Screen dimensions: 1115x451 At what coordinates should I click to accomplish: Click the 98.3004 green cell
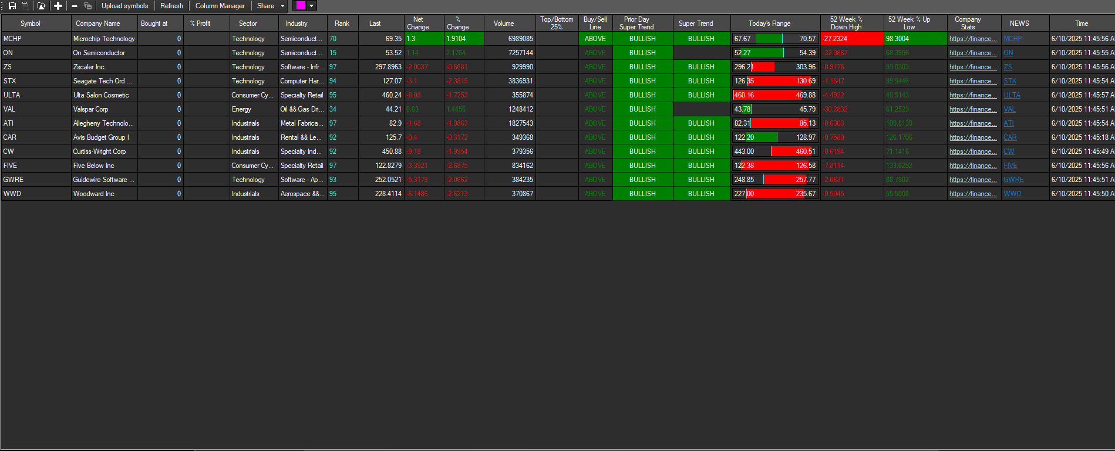(x=915, y=39)
